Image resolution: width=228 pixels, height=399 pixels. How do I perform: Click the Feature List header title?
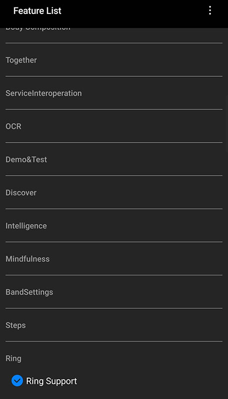(37, 10)
